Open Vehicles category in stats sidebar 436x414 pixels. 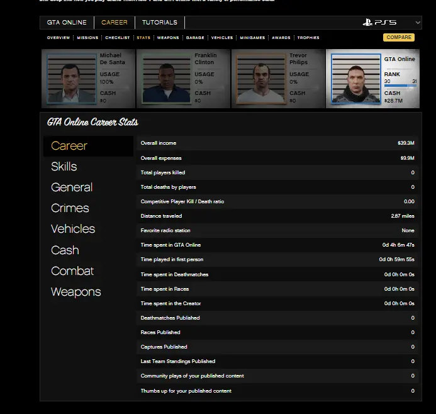pos(73,229)
